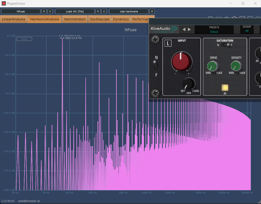Open the Load #2 (file) slot
Screen dimensions: 261x204
pos(75,11)
